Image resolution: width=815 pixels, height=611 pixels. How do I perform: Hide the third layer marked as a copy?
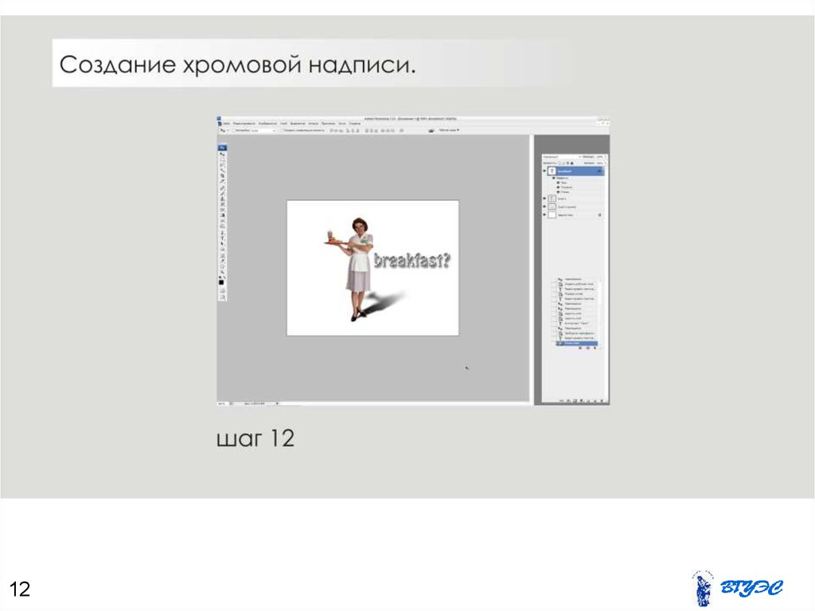click(544, 206)
